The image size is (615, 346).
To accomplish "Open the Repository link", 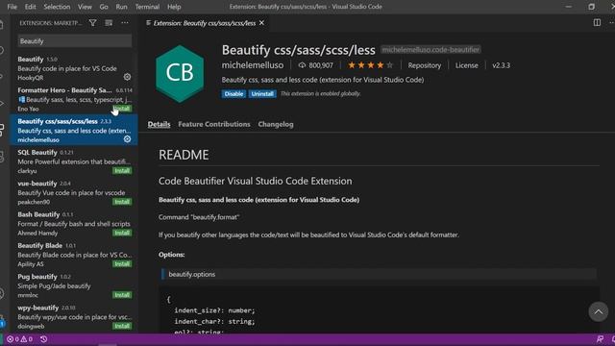I will coord(425,65).
